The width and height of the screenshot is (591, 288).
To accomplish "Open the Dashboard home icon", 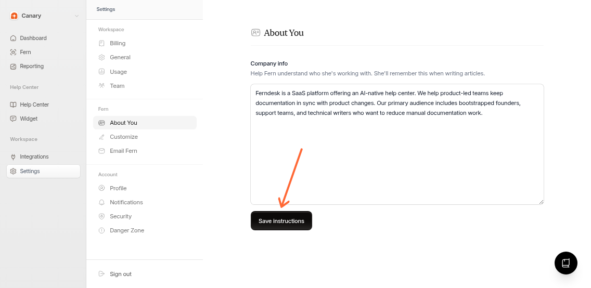I will [x=14, y=38].
